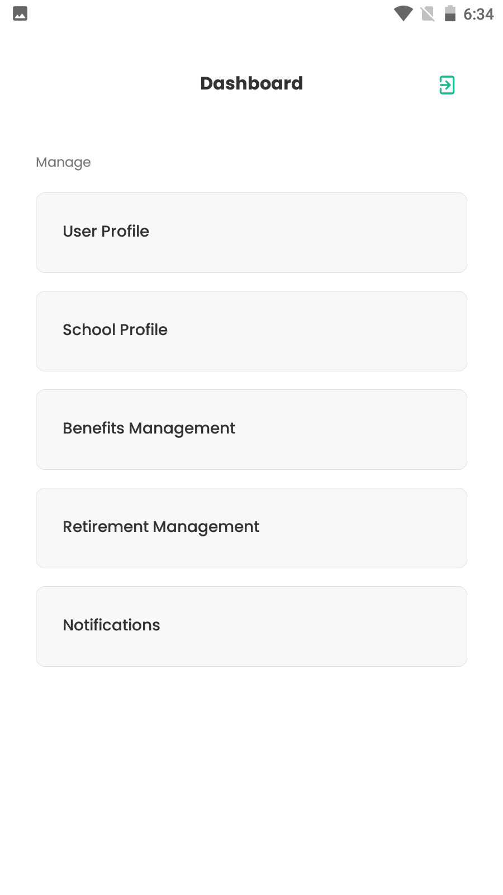Tap the Manage section label
This screenshot has height=895, width=503.
pyautogui.click(x=63, y=162)
